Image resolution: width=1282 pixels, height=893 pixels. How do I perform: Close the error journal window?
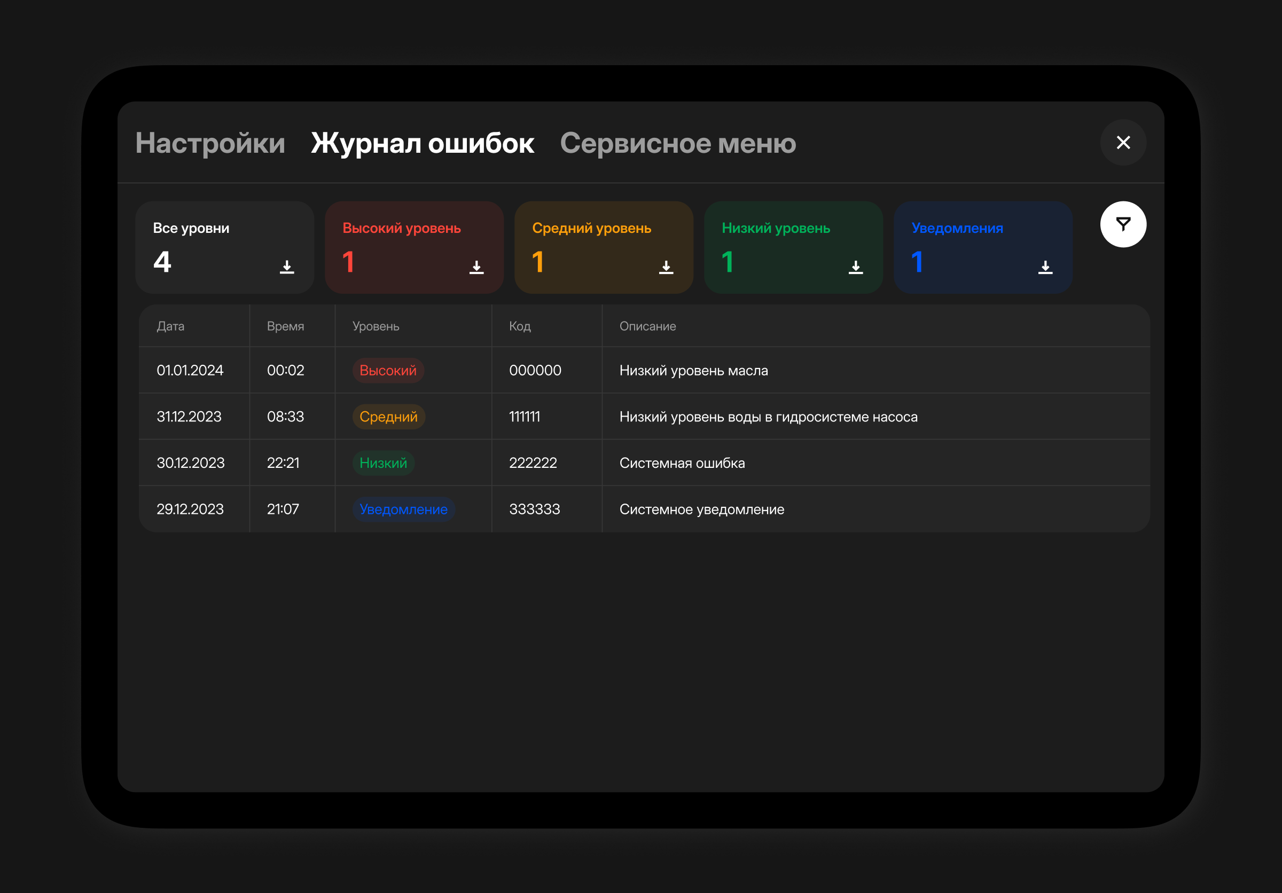point(1123,142)
